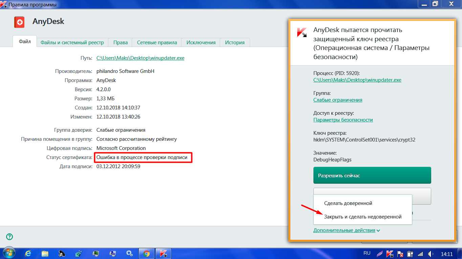
Task: Click the RU language indicator
Action: (x=367, y=253)
